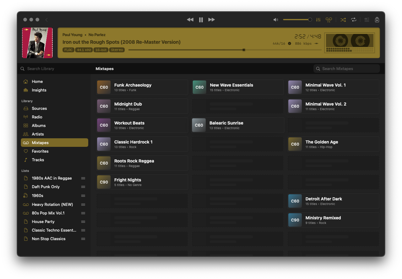
Task: Pause the current song
Action: [x=201, y=20]
